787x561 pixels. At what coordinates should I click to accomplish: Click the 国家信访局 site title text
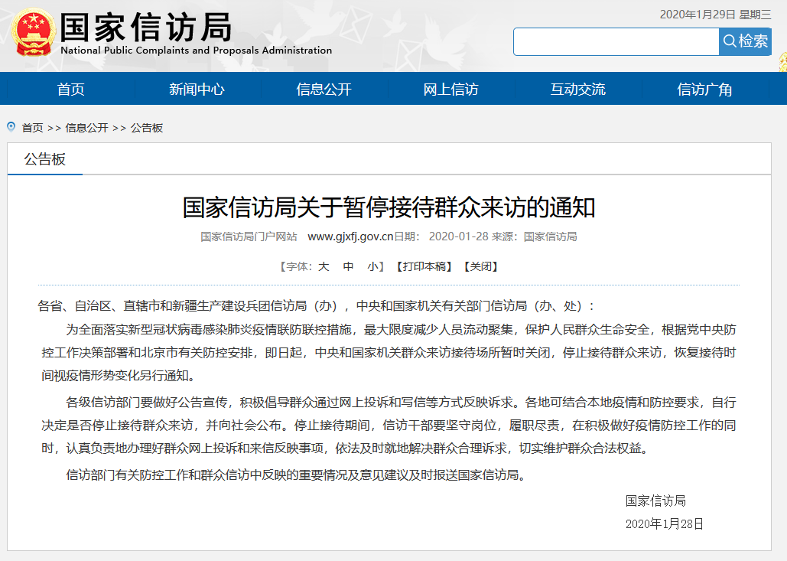point(146,27)
